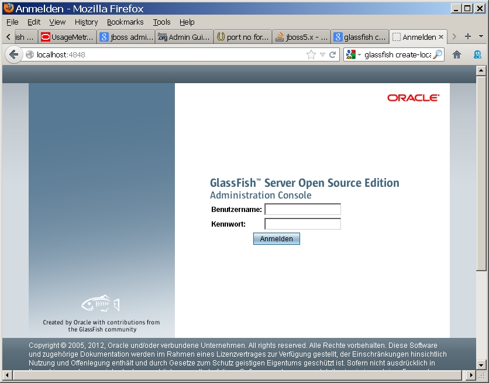Click the 'Copyright © 2005, 2012' footer text
The width and height of the screenshot is (489, 383).
click(67, 346)
